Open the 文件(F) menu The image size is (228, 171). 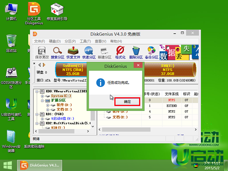pos(40,41)
